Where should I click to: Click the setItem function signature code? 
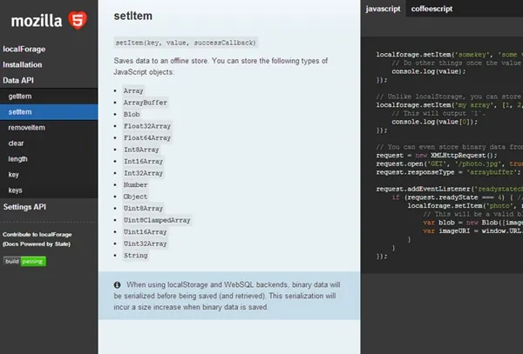point(185,42)
